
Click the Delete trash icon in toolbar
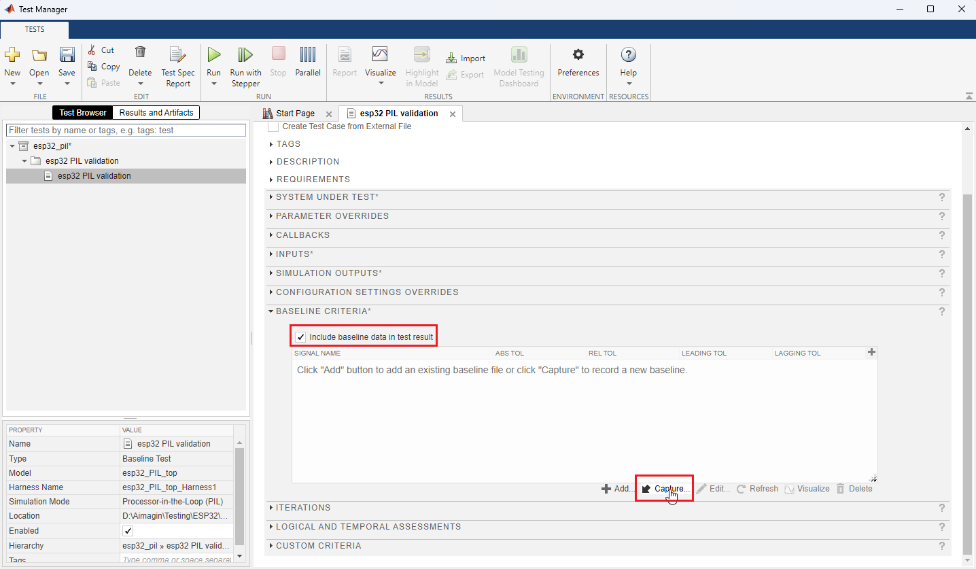pos(140,52)
